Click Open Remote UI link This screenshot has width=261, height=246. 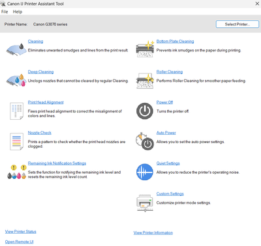(x=19, y=241)
